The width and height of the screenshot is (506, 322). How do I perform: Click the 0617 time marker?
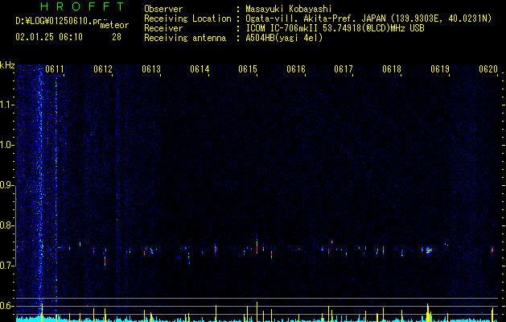(344, 69)
